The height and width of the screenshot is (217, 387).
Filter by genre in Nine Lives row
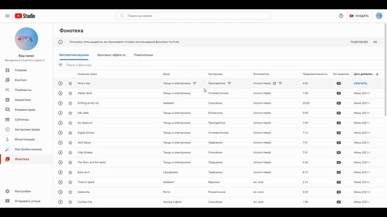[195, 83]
